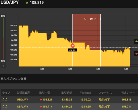Viewport: 138px width, 110px height.
Task: Click judgment time 13:56:02
Action: click(x=86, y=100)
